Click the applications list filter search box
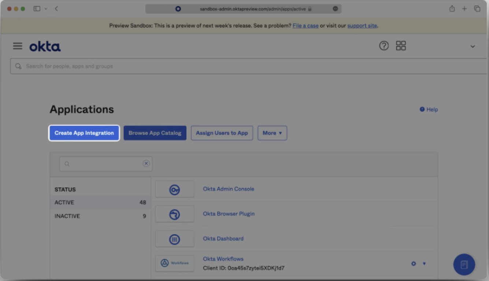The width and height of the screenshot is (489, 281). (106, 164)
